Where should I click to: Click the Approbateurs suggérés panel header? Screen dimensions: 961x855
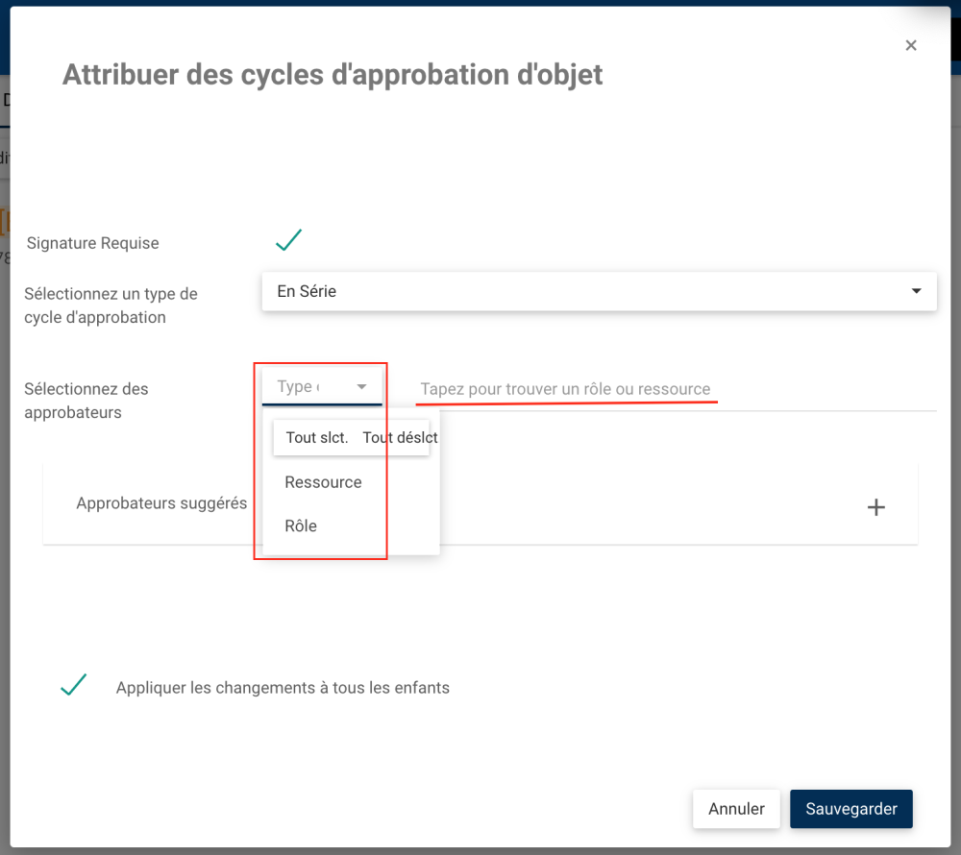coord(161,503)
